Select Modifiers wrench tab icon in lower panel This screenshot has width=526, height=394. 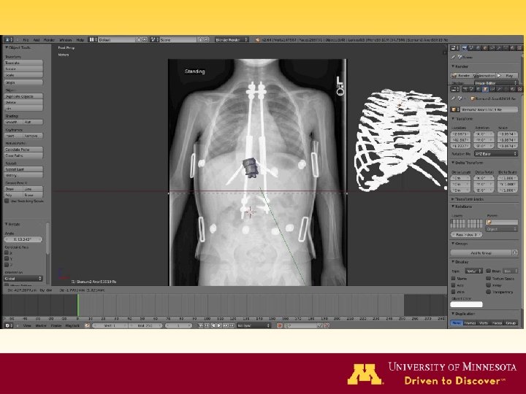tap(499, 89)
